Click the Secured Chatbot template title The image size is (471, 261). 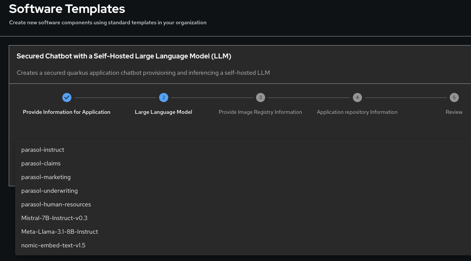point(124,56)
